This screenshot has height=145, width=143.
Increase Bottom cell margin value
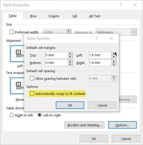(x=70, y=61)
